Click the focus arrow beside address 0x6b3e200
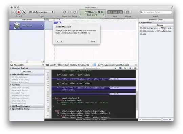Viewport: 183px width, 134px height. tap(89, 33)
